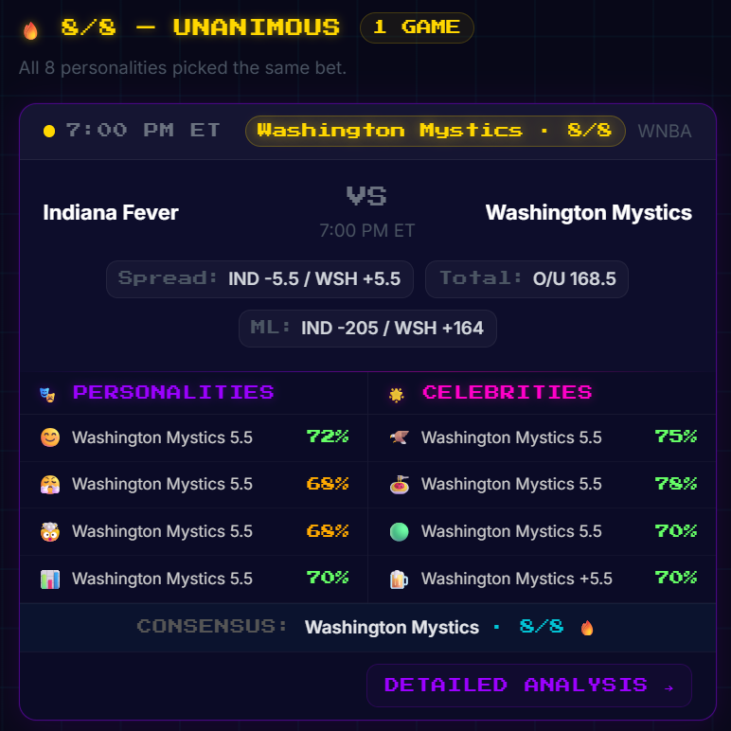Select Indiana Fever team name
This screenshot has height=731, width=731.
pos(111,213)
